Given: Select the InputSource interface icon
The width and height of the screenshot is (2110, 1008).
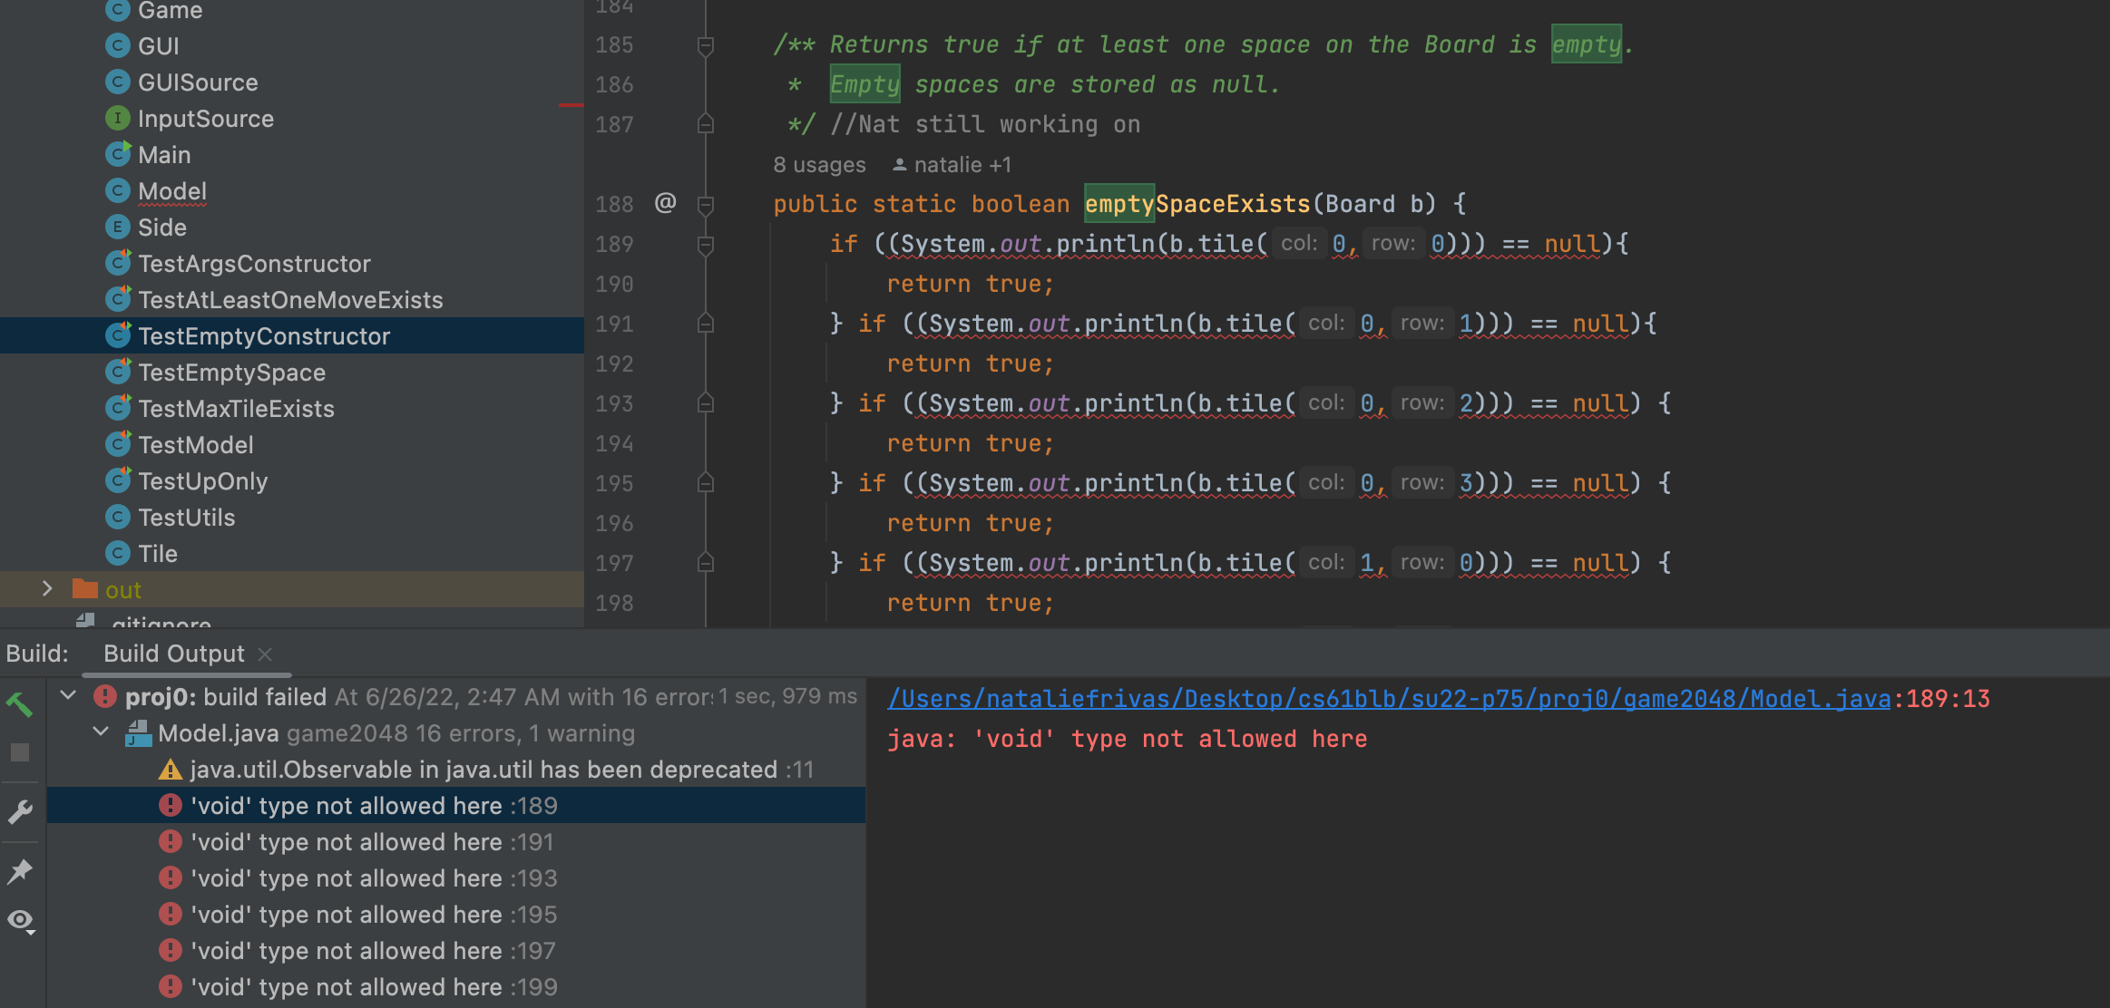Looking at the screenshot, I should click(117, 118).
